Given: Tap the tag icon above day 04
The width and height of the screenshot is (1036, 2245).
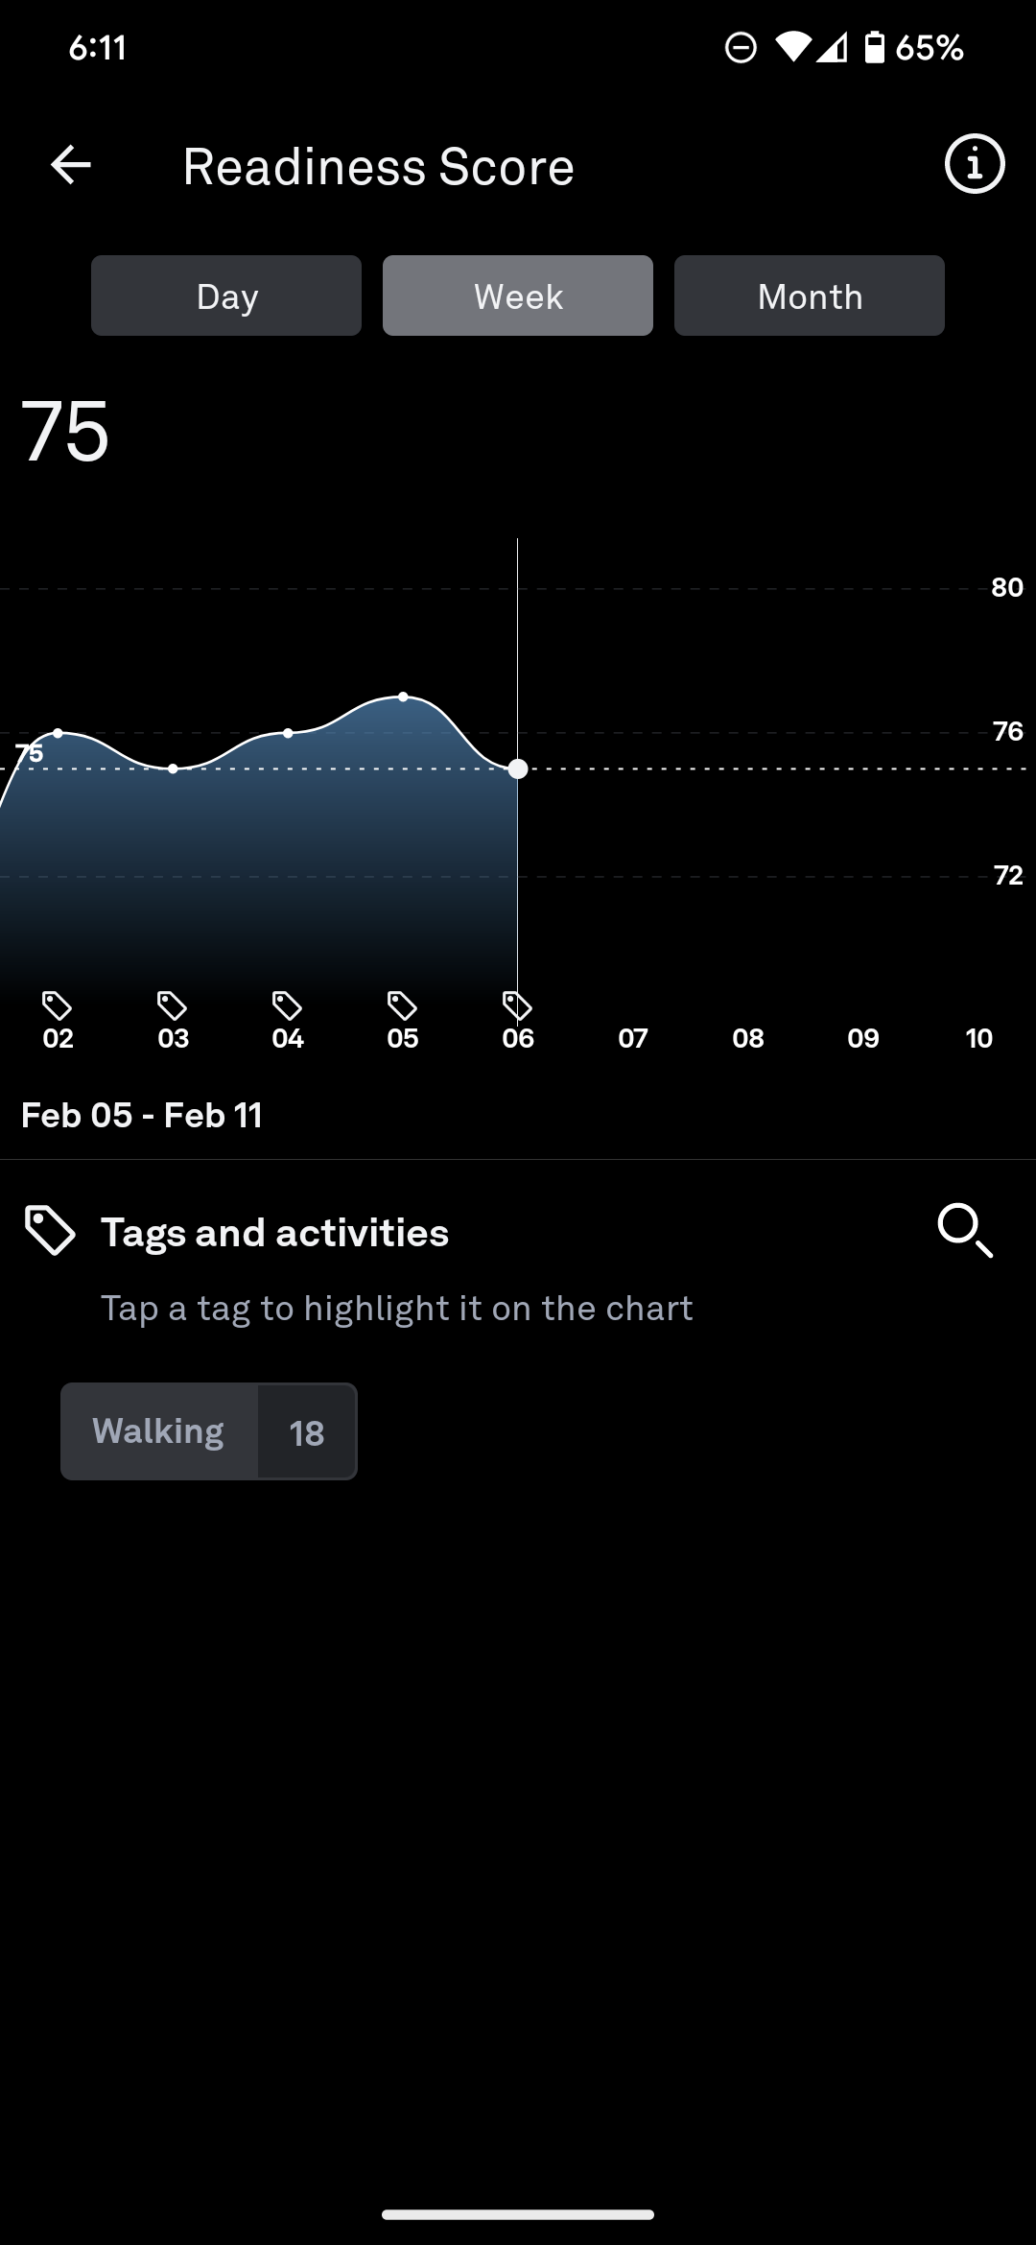Looking at the screenshot, I should [288, 1005].
